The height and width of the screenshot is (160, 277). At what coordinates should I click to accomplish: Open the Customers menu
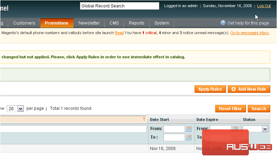[x=24, y=23]
